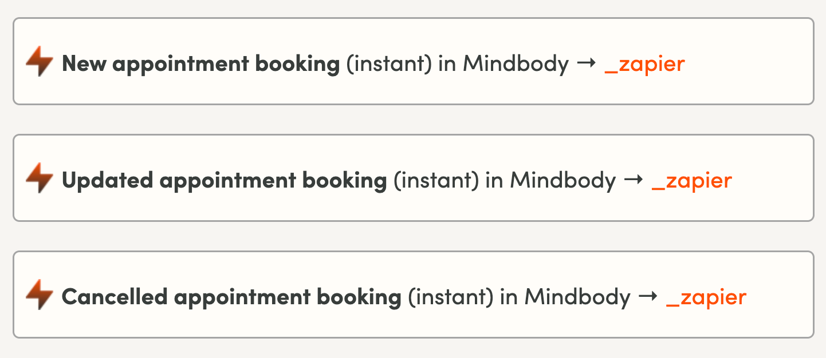Viewport: 826px width, 358px height.
Task: Follow the _zapier link for Cancelled appointment booking
Action: pyautogui.click(x=706, y=297)
